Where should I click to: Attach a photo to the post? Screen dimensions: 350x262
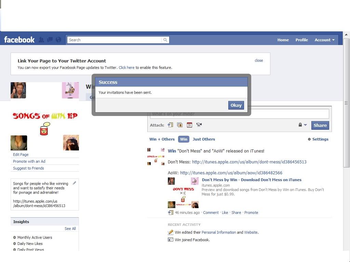tap(180, 125)
